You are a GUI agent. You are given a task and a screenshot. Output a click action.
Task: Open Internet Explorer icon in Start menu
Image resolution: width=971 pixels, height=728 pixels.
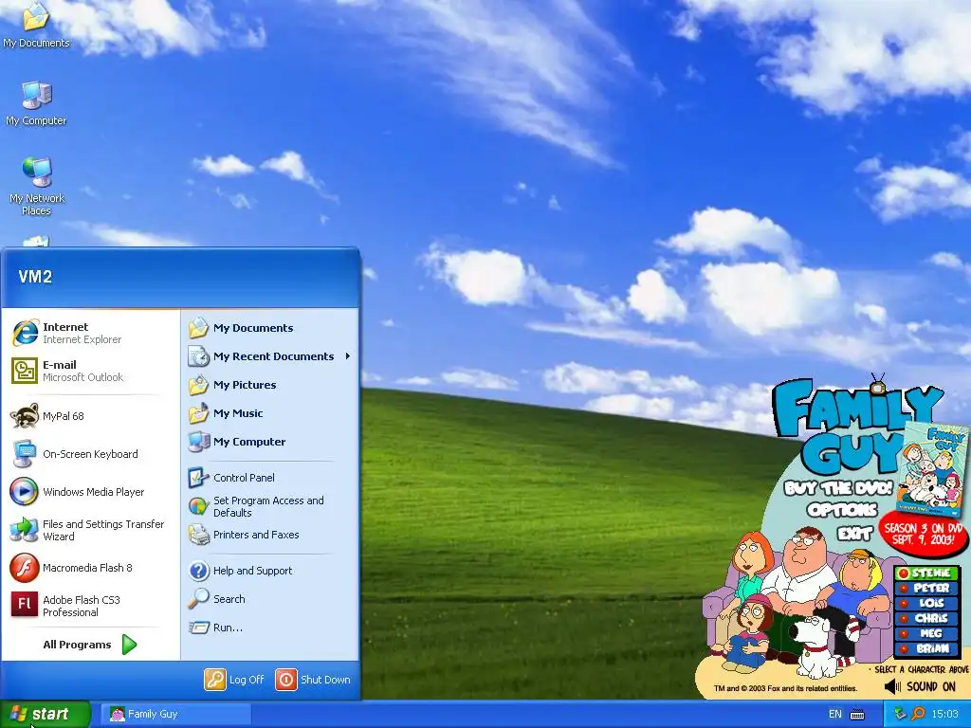[25, 333]
